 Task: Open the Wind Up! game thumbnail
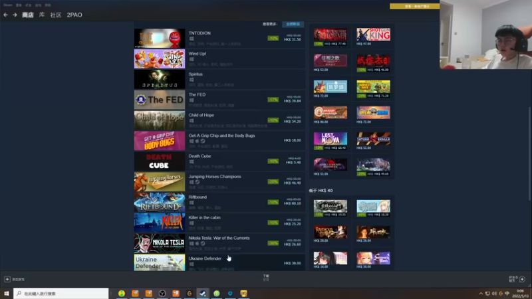click(x=160, y=58)
